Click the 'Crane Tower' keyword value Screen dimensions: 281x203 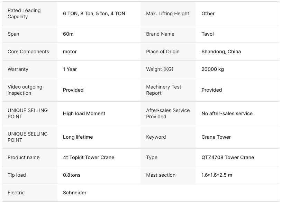(x=216, y=137)
